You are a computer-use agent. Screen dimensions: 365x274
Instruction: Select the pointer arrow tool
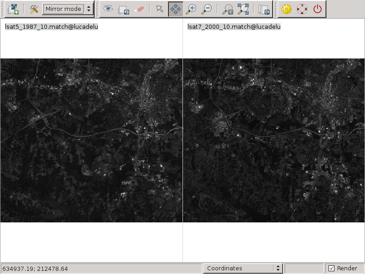pyautogui.click(x=159, y=9)
